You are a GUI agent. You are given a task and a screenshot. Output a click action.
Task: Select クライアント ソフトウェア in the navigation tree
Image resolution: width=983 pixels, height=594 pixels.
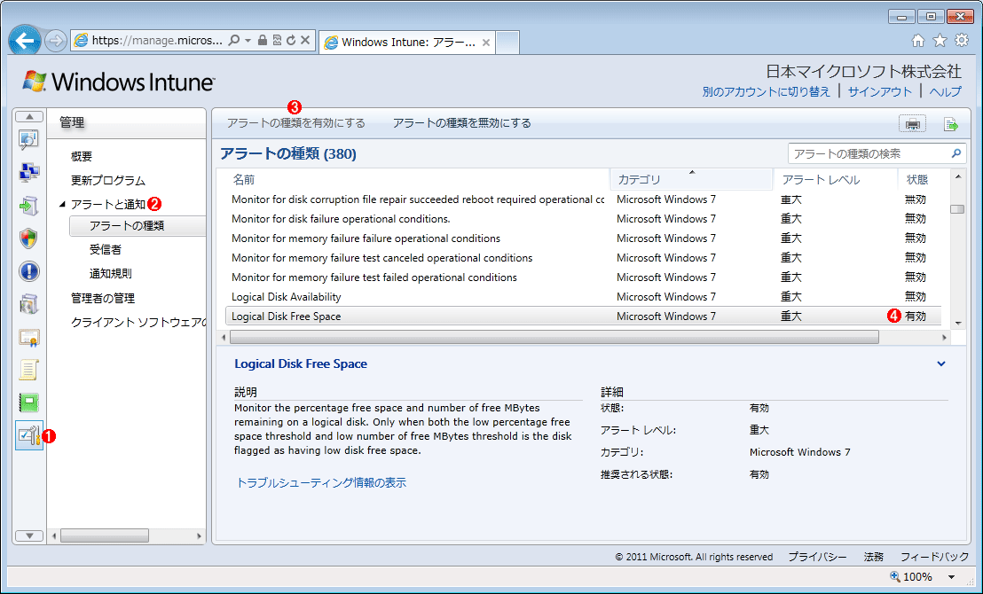[x=138, y=323]
